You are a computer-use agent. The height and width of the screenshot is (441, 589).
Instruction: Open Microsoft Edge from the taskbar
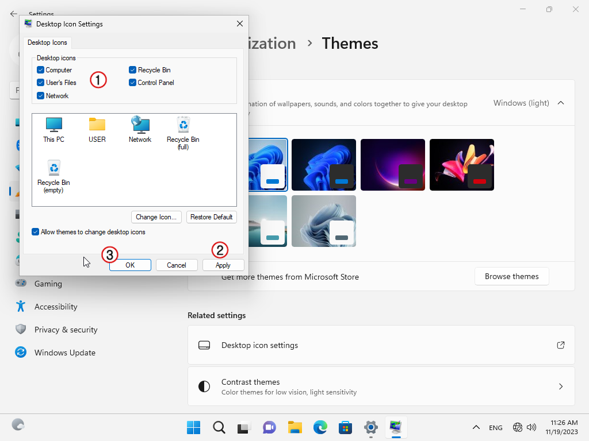[x=320, y=427]
